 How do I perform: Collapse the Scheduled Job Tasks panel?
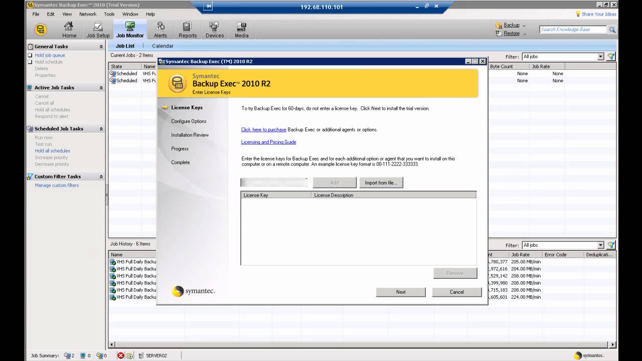tap(101, 129)
